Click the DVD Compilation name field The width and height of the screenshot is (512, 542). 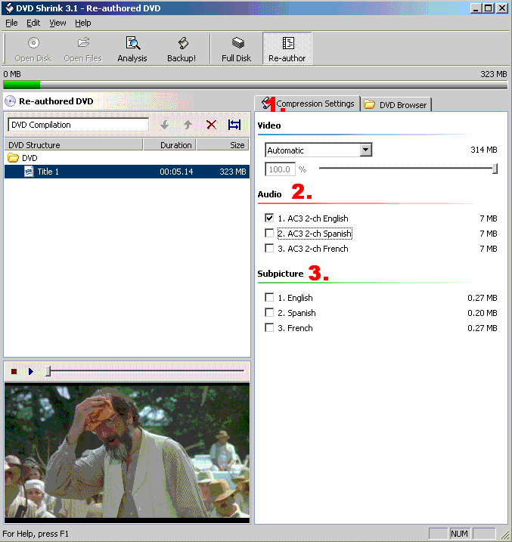78,125
